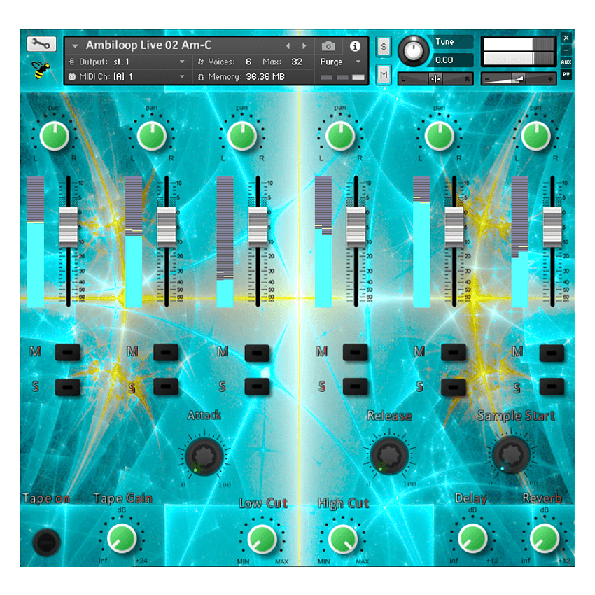The image size is (595, 595).
Task: Solo the instrument with S button
Action: tap(384, 47)
